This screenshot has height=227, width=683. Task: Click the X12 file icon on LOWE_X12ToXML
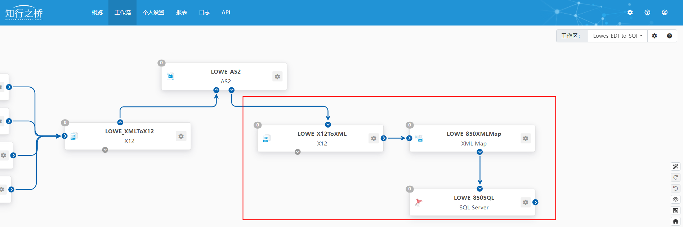coord(266,138)
